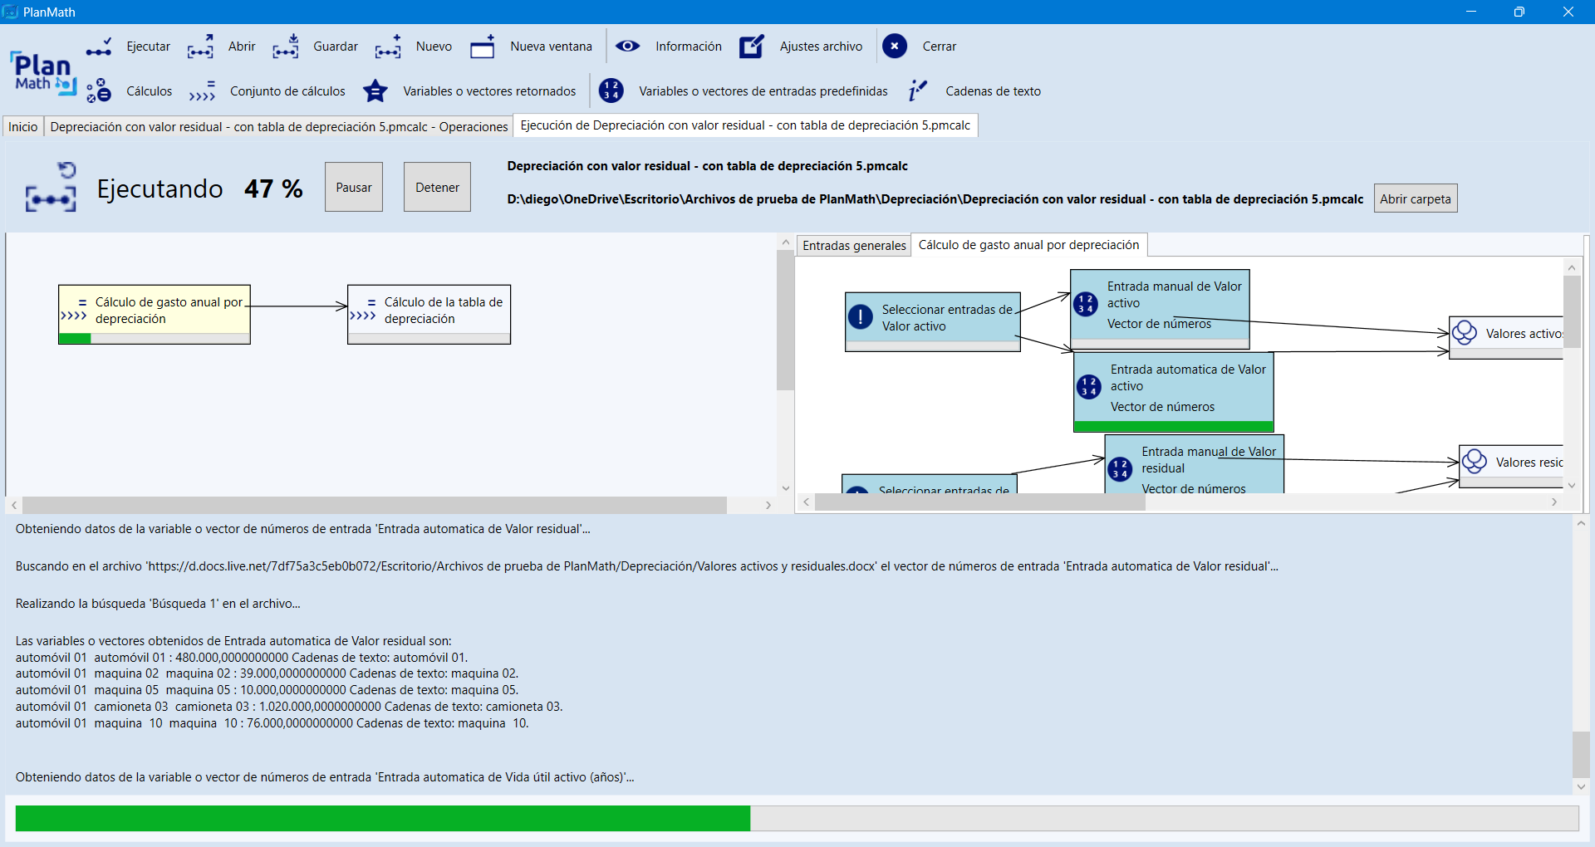Viewport: 1595px width, 847px height.
Task: Switch to Entradas generales tab
Action: click(853, 246)
